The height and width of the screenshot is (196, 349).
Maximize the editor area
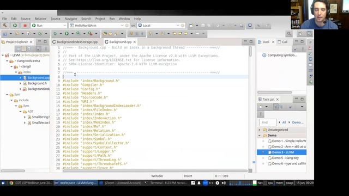pos(251,41)
